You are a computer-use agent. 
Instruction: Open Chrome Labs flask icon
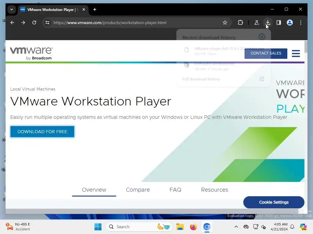(x=256, y=23)
